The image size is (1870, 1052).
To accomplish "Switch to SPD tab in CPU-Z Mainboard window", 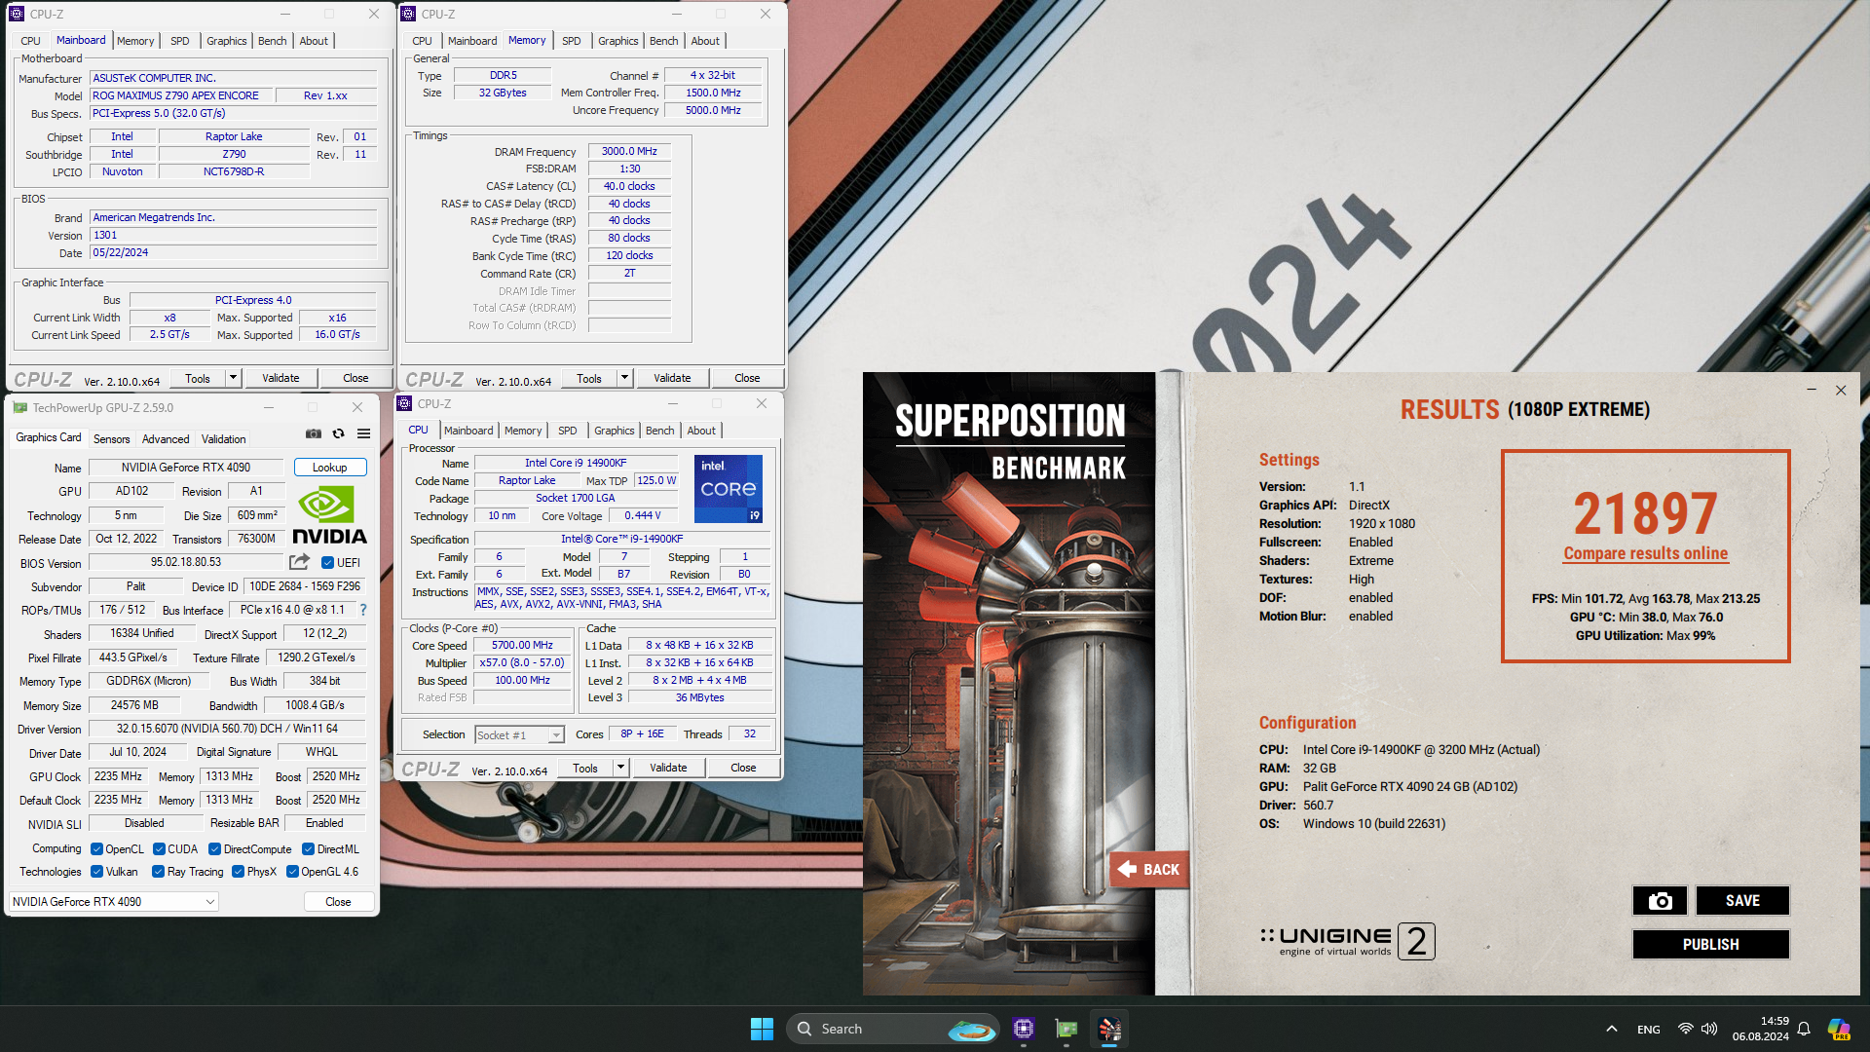I will 180,41.
